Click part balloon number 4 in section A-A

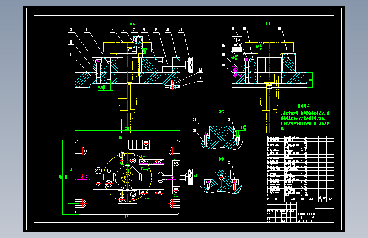point(87,30)
